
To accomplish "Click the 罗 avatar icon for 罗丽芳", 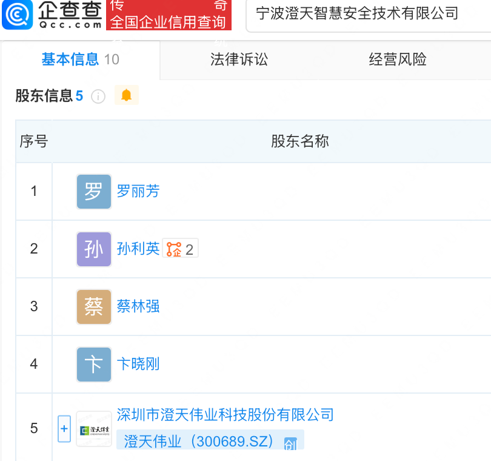I will [x=94, y=192].
